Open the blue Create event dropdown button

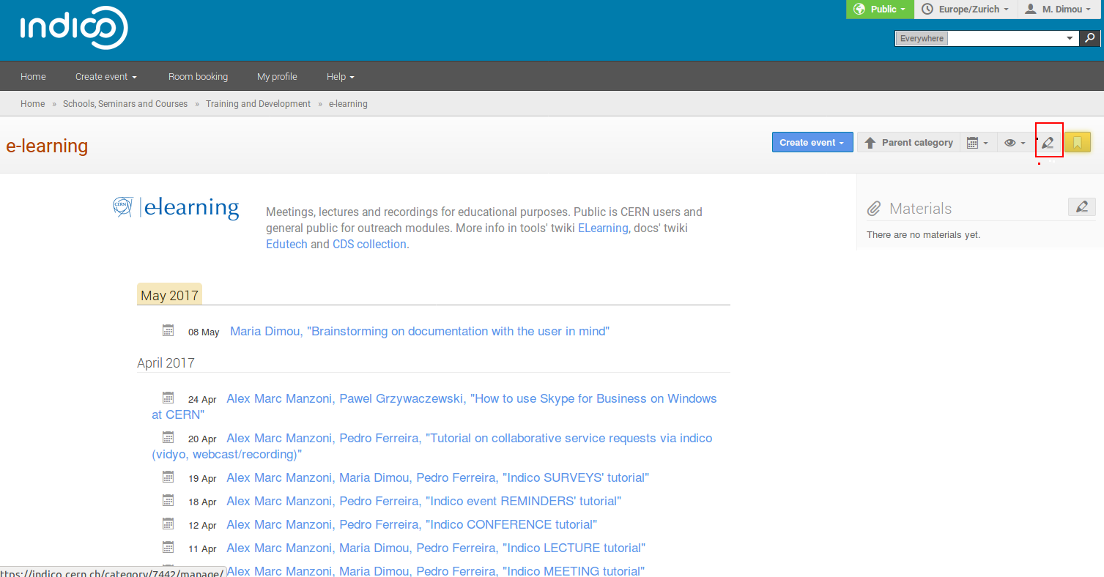click(x=812, y=142)
